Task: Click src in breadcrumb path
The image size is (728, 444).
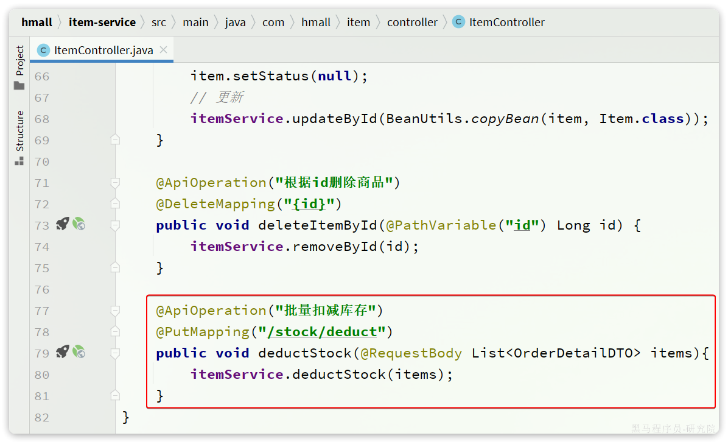Action: coord(159,23)
